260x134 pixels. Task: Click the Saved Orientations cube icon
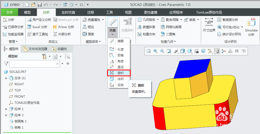tap(190, 51)
